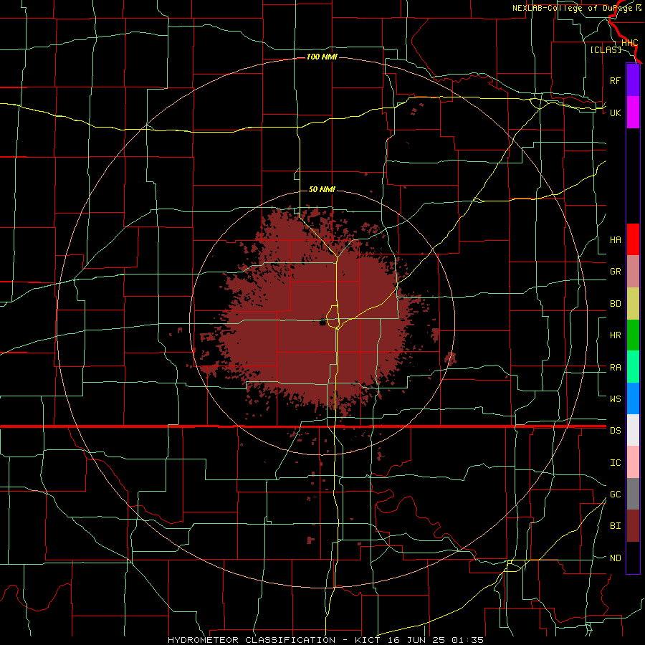Click the DS legend label
Image resolution: width=645 pixels, height=645 pixels.
click(615, 431)
